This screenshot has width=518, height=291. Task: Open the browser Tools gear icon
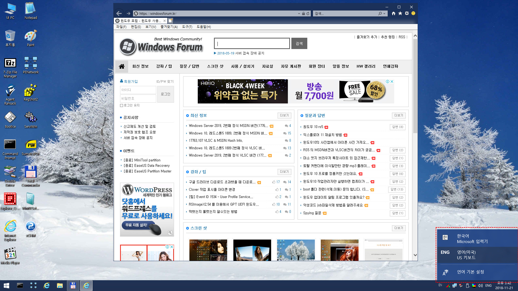click(407, 13)
